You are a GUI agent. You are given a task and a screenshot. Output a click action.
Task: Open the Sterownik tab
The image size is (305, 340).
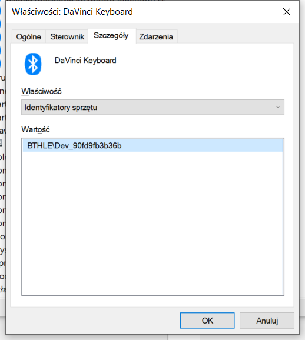pos(67,36)
